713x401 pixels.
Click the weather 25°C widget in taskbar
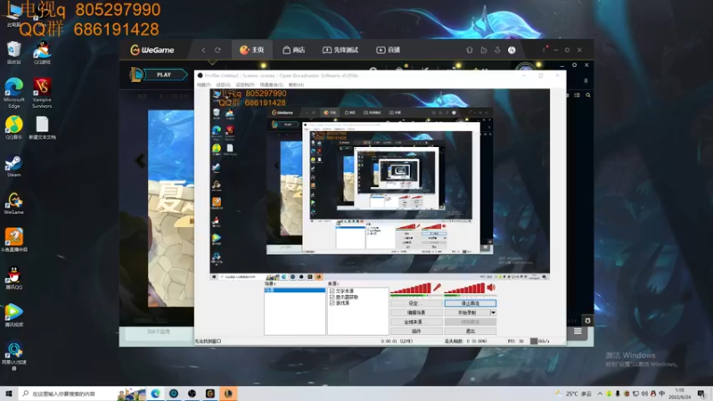pos(574,394)
